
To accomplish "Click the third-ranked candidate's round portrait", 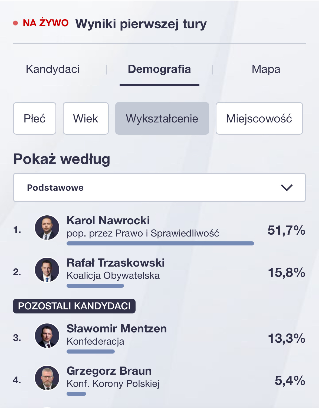I will click(47, 336).
